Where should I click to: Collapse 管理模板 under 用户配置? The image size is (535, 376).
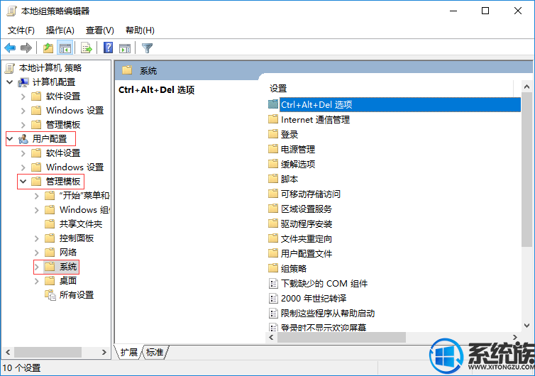23,181
